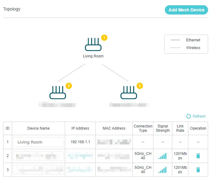Click the IP Address column header
The width and height of the screenshot is (209, 179).
click(80, 128)
